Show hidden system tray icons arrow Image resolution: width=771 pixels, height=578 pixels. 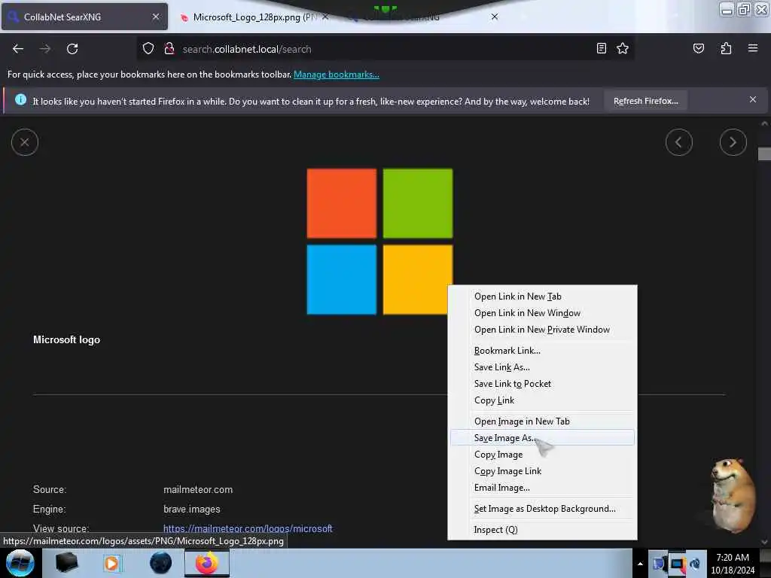click(x=640, y=564)
